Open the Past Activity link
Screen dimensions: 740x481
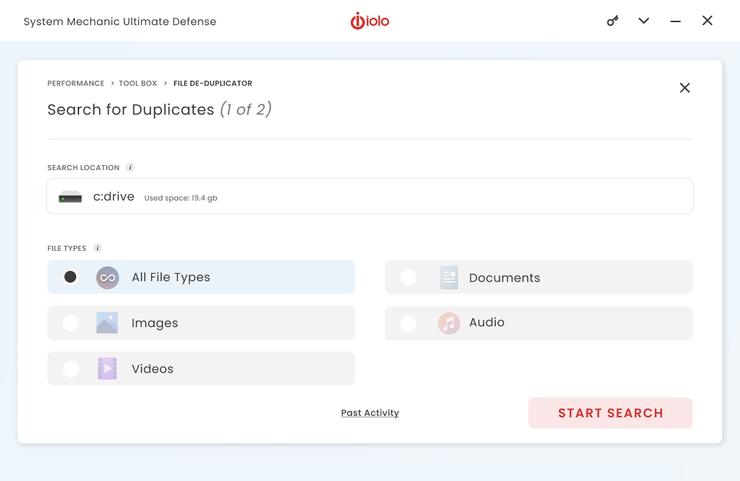pos(370,413)
